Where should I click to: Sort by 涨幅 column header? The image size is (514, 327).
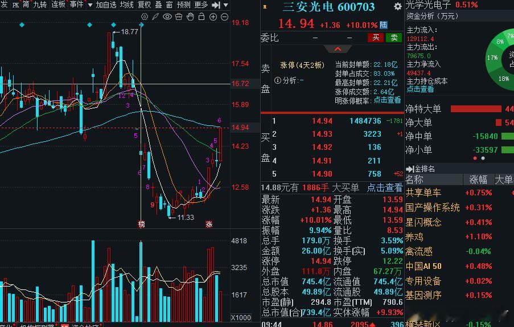pyautogui.click(x=478, y=179)
